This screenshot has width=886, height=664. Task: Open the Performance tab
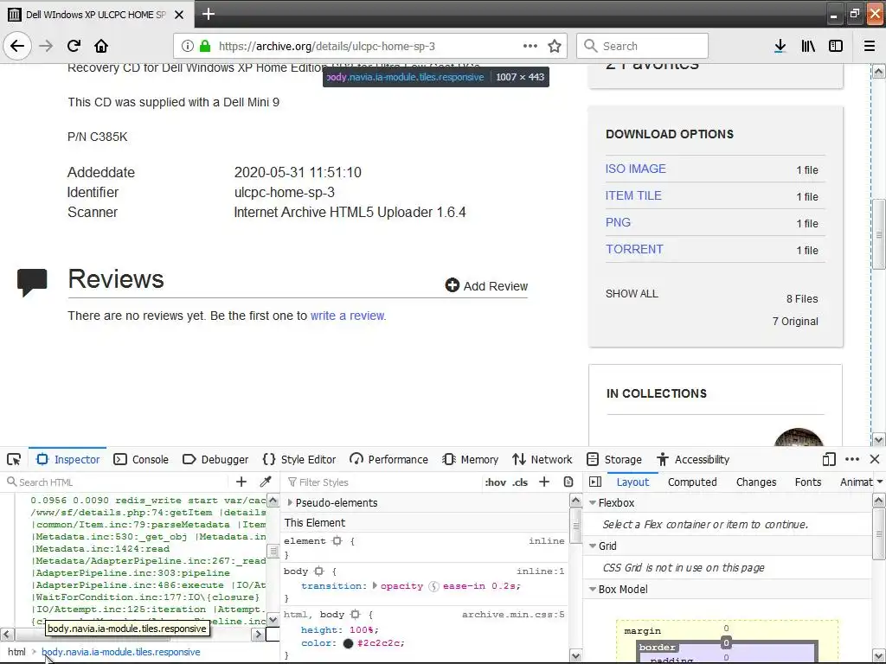pyautogui.click(x=388, y=459)
